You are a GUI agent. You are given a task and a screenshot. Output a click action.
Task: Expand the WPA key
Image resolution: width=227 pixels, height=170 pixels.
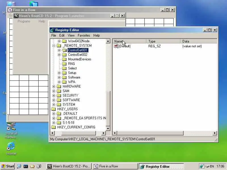(x=59, y=82)
